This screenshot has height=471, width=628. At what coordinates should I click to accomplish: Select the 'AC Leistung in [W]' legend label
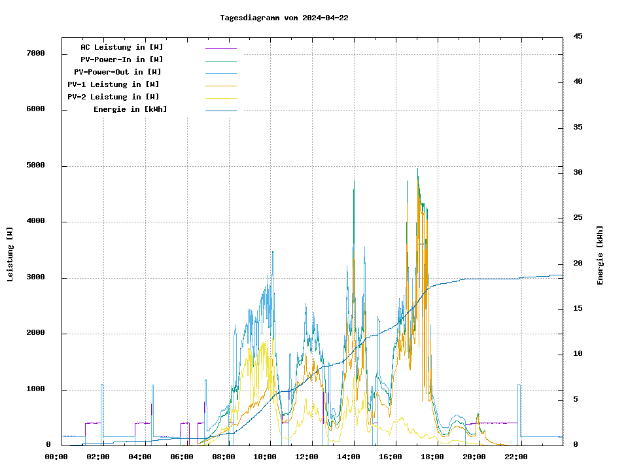122,47
